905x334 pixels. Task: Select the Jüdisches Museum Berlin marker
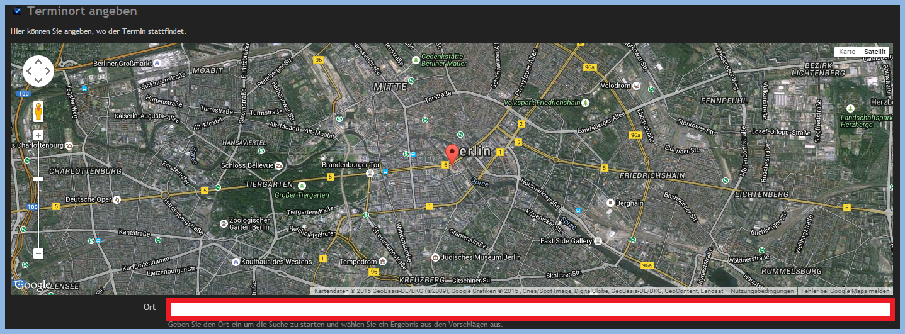click(x=435, y=257)
